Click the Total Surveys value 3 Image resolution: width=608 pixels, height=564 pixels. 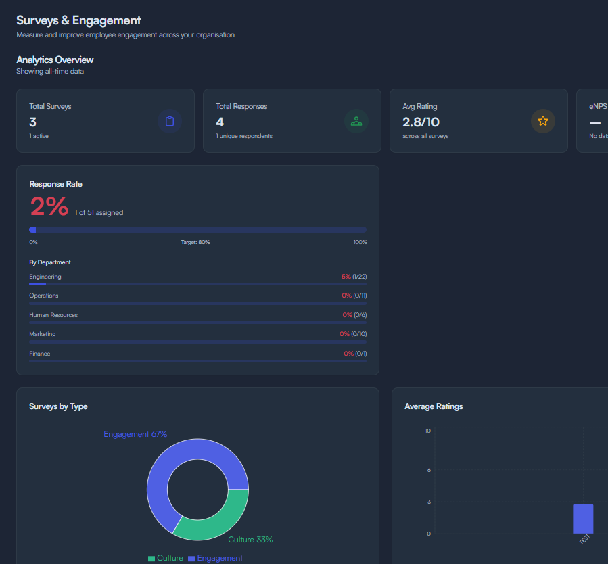tap(32, 122)
